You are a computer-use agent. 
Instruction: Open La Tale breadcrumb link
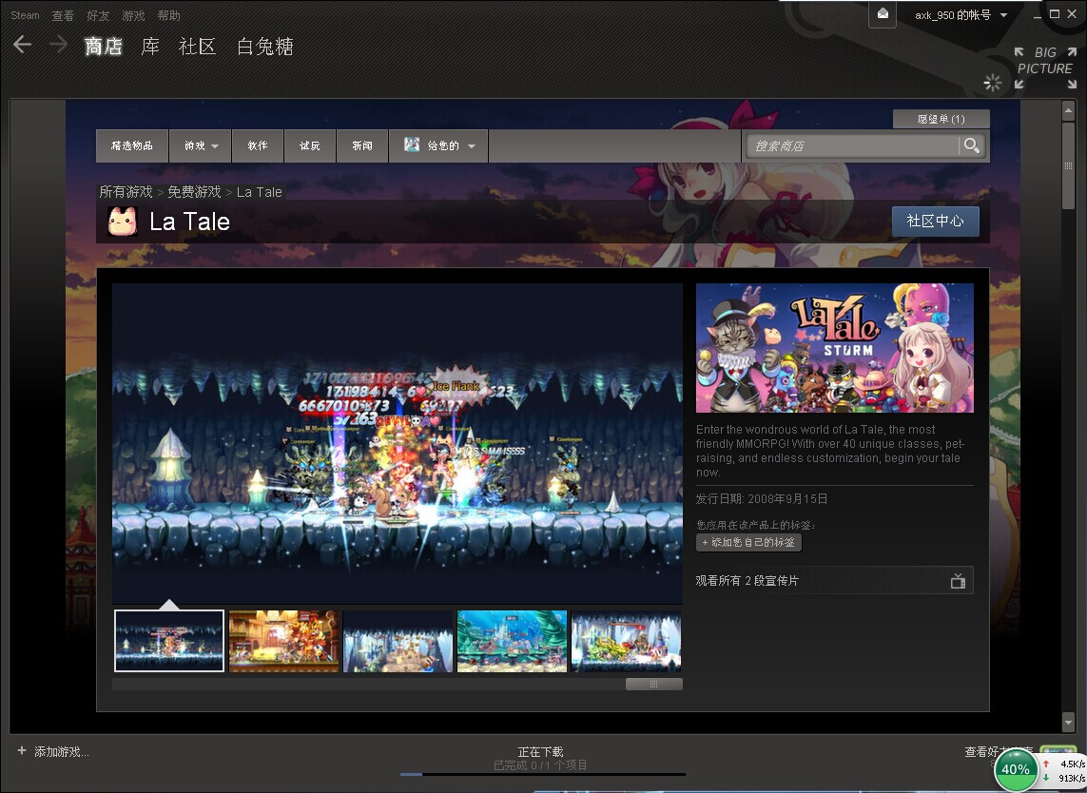260,192
